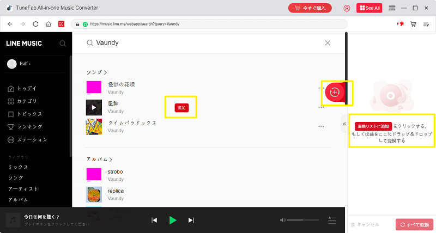Click the 怪獣の花唄 album thumbnail

coord(94,88)
